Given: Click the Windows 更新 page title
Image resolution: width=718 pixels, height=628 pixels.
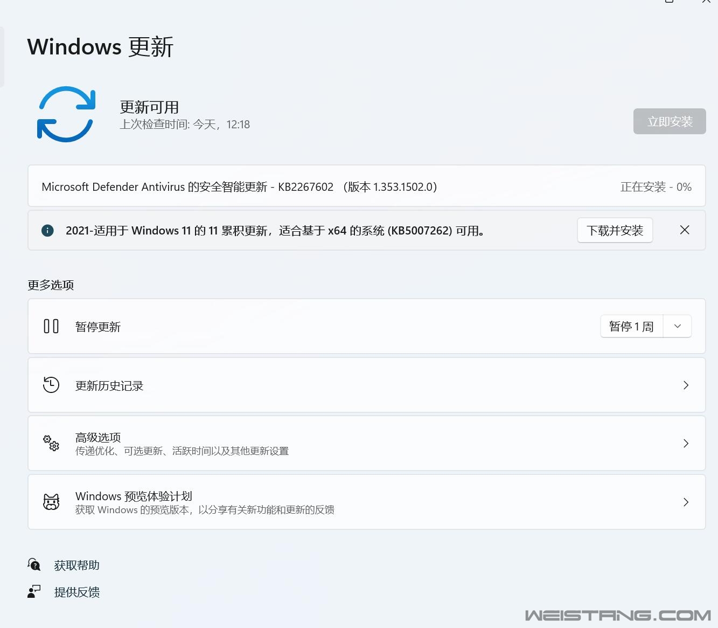Looking at the screenshot, I should [100, 47].
